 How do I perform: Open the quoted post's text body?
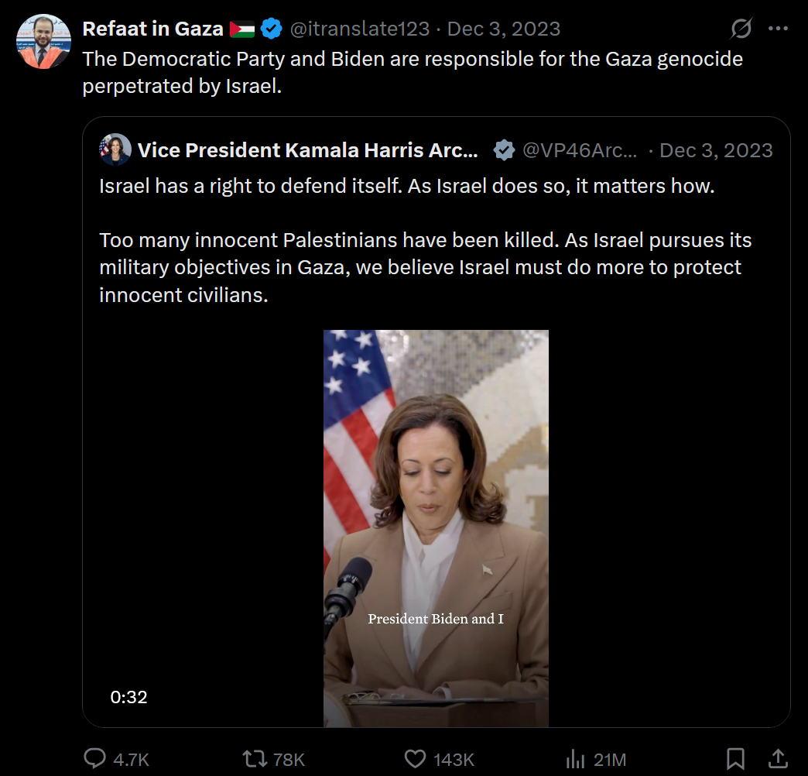(x=424, y=240)
